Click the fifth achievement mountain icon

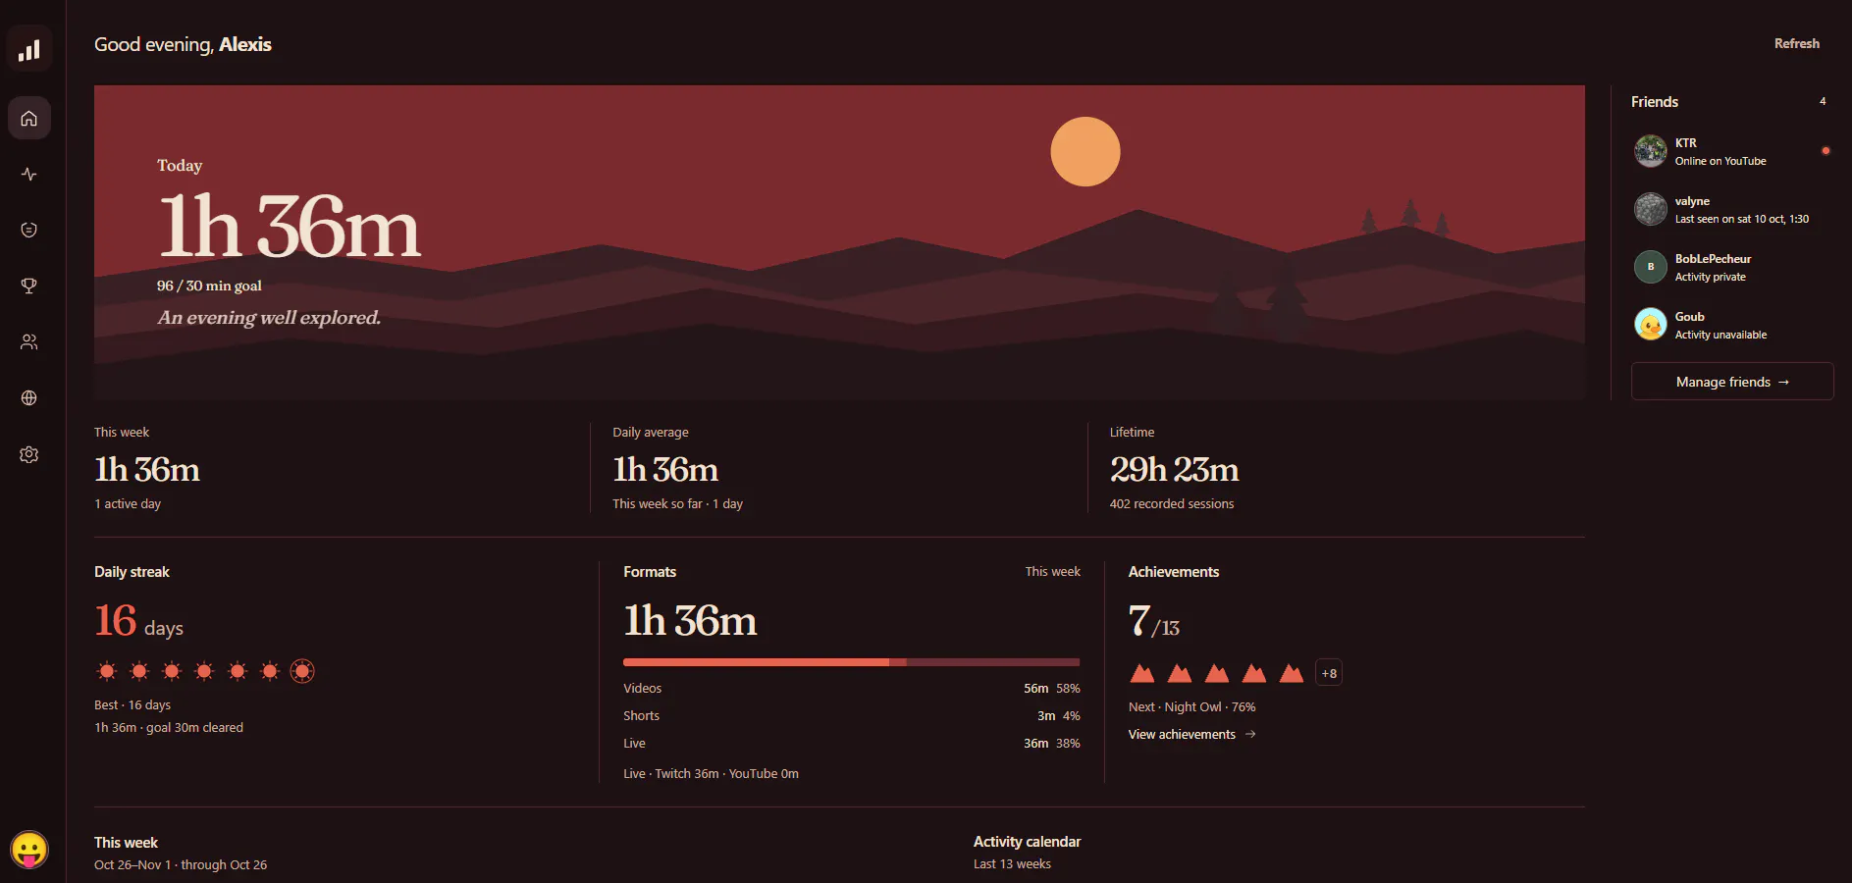[x=1292, y=673]
